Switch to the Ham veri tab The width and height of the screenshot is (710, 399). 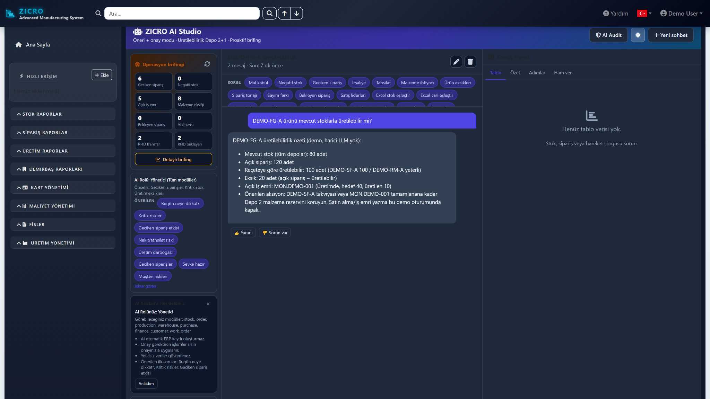pos(563,73)
